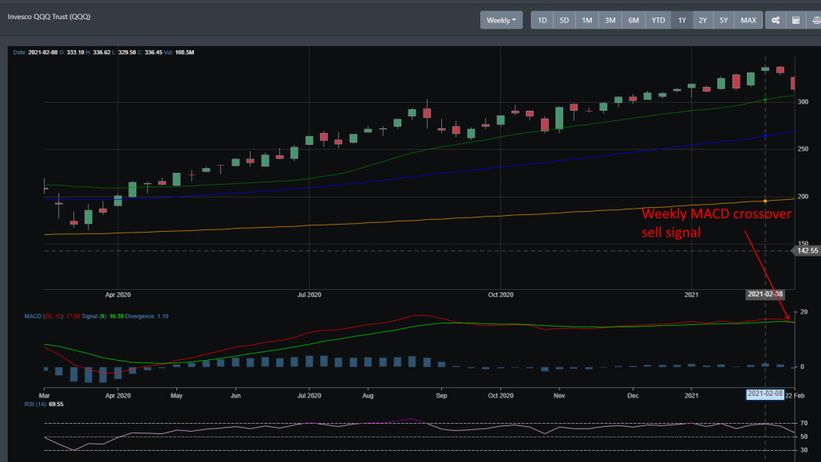Select the 3M time range

[610, 21]
